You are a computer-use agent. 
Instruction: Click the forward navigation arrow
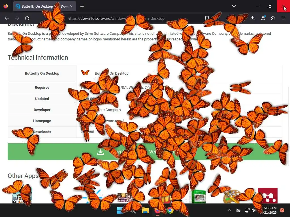tap(17, 18)
